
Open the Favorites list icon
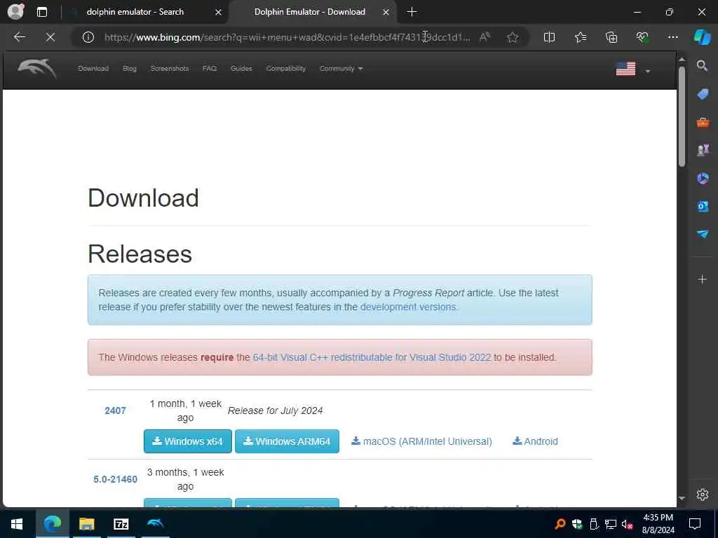580,37
